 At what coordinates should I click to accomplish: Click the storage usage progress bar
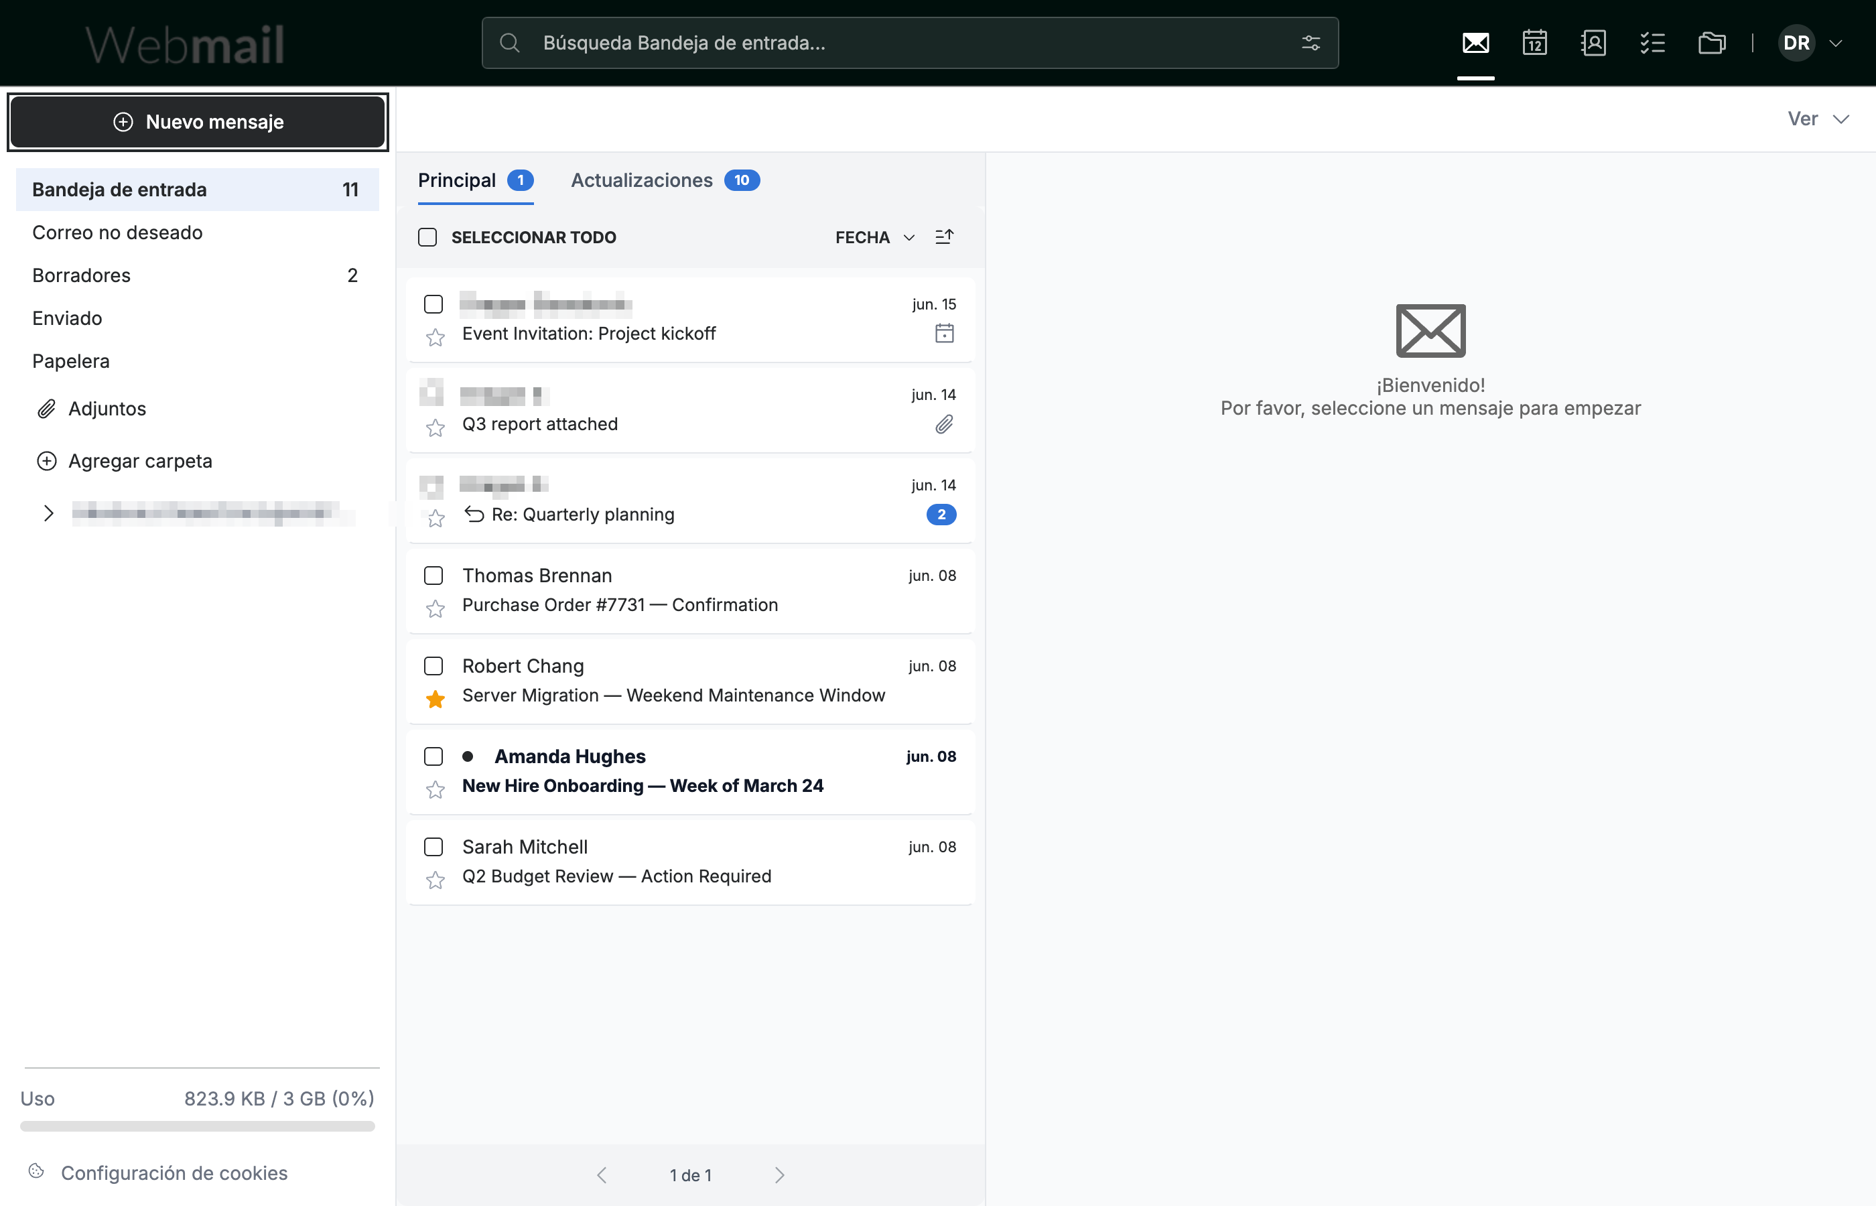point(197,1126)
